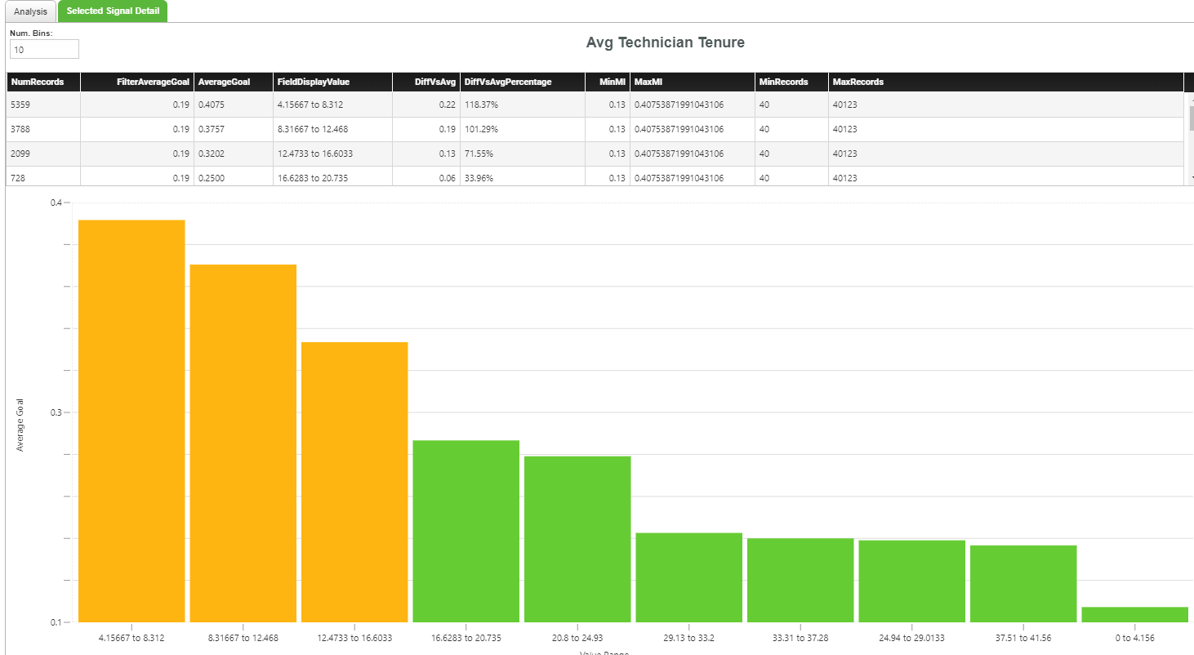Click AverageGoal value 0.3757
Screen dimensions: 1194x655
(x=234, y=129)
